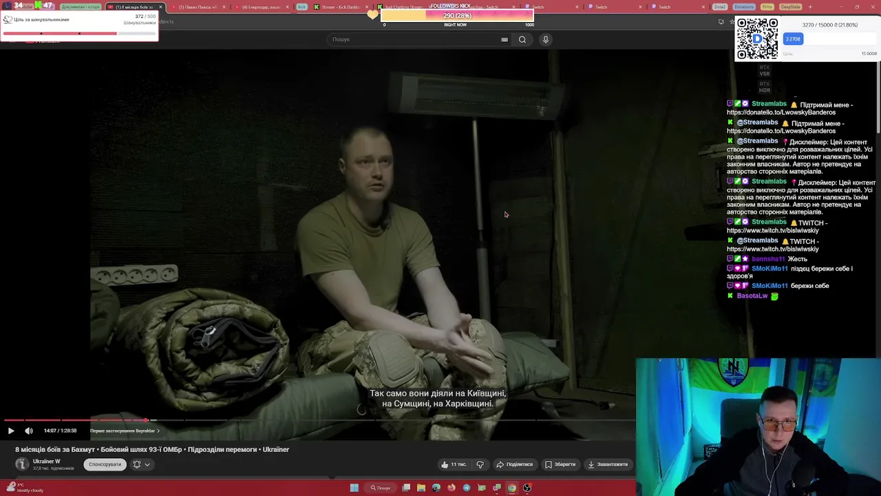Close the "Павло Паліса" tab
This screenshot has width=881, height=496.
coord(224,7)
